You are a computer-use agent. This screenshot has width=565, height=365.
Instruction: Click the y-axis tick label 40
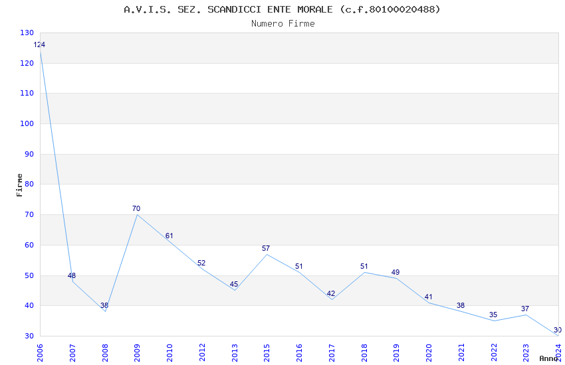coord(29,306)
